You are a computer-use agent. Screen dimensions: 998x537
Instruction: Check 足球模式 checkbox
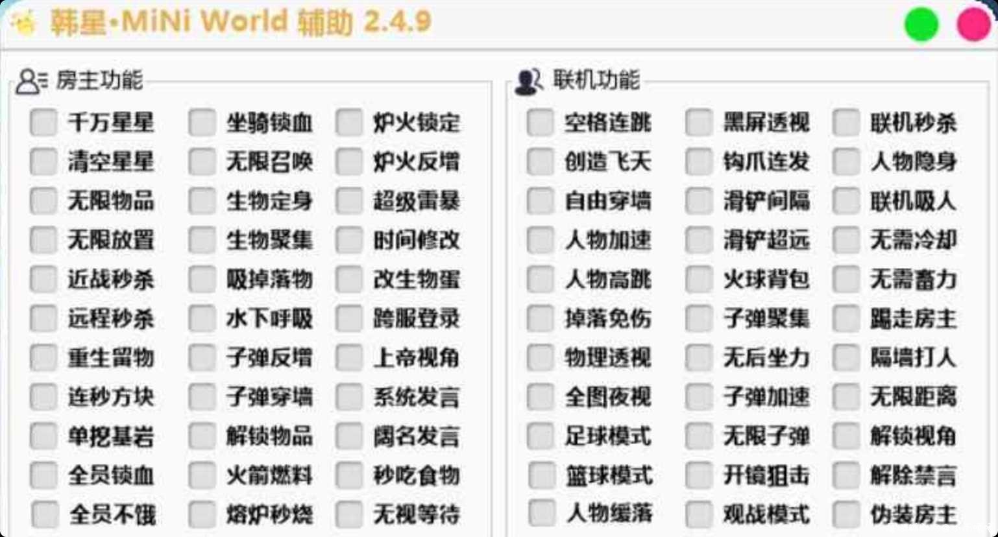[541, 436]
